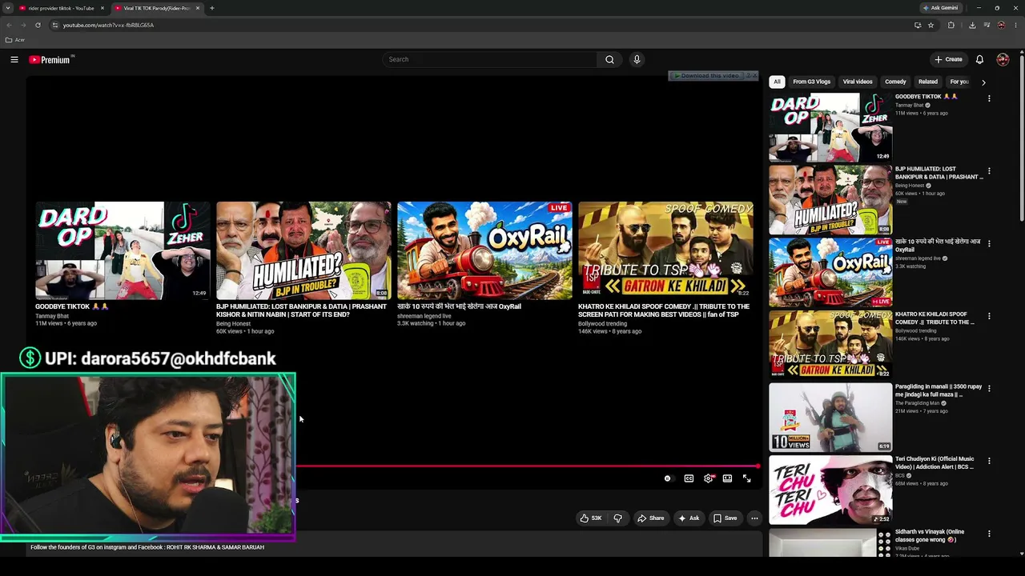Open options for Sidharth vs Vinayak video
Viewport: 1025px width, 576px height.
pyautogui.click(x=989, y=534)
